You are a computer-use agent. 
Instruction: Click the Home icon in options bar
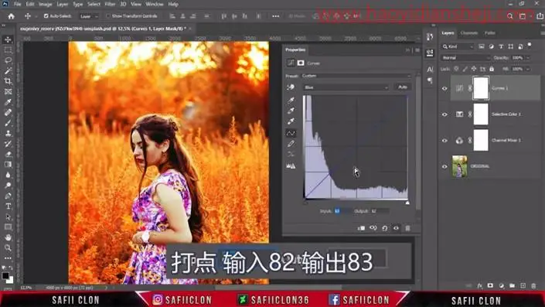pyautogui.click(x=11, y=16)
